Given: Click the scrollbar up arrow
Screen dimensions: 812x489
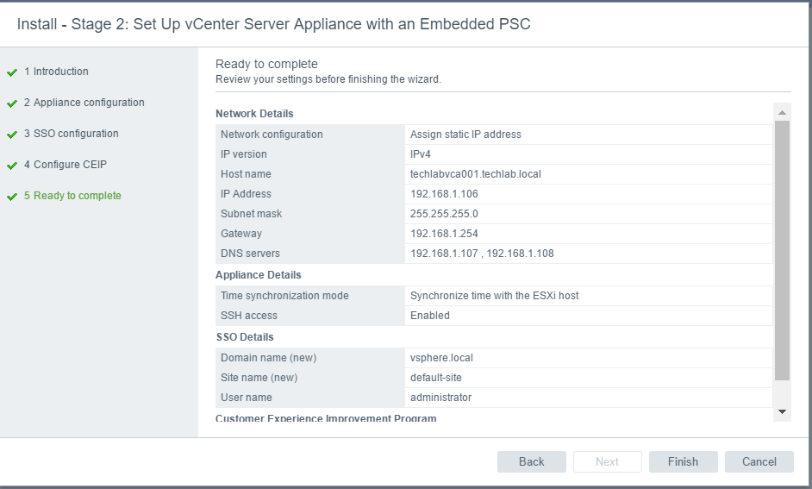Looking at the screenshot, I should (782, 112).
